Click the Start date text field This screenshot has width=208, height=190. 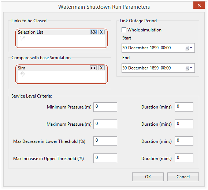click(153, 48)
